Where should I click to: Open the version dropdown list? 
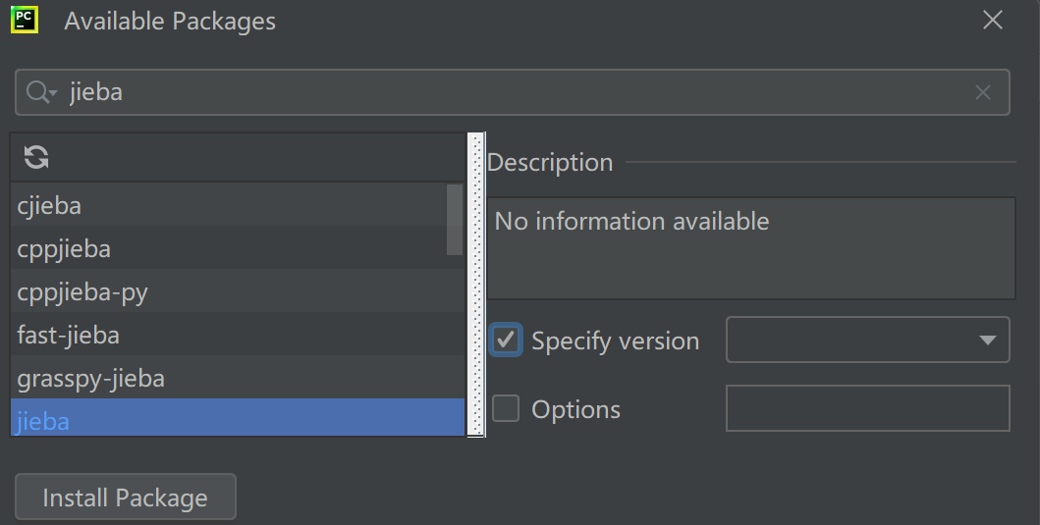867,341
